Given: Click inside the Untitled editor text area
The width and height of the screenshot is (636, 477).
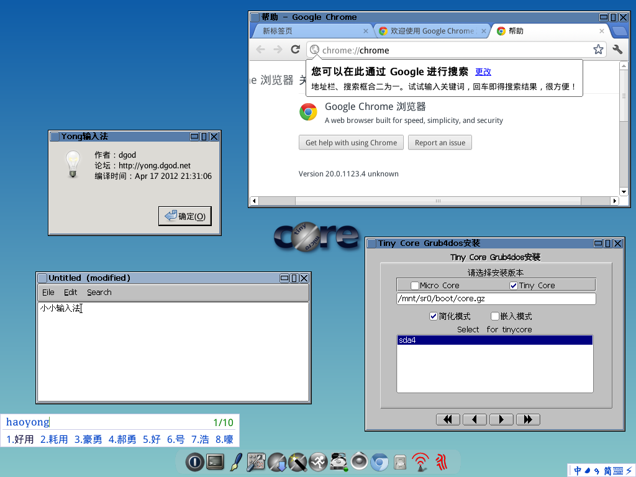Looking at the screenshot, I should [173, 352].
